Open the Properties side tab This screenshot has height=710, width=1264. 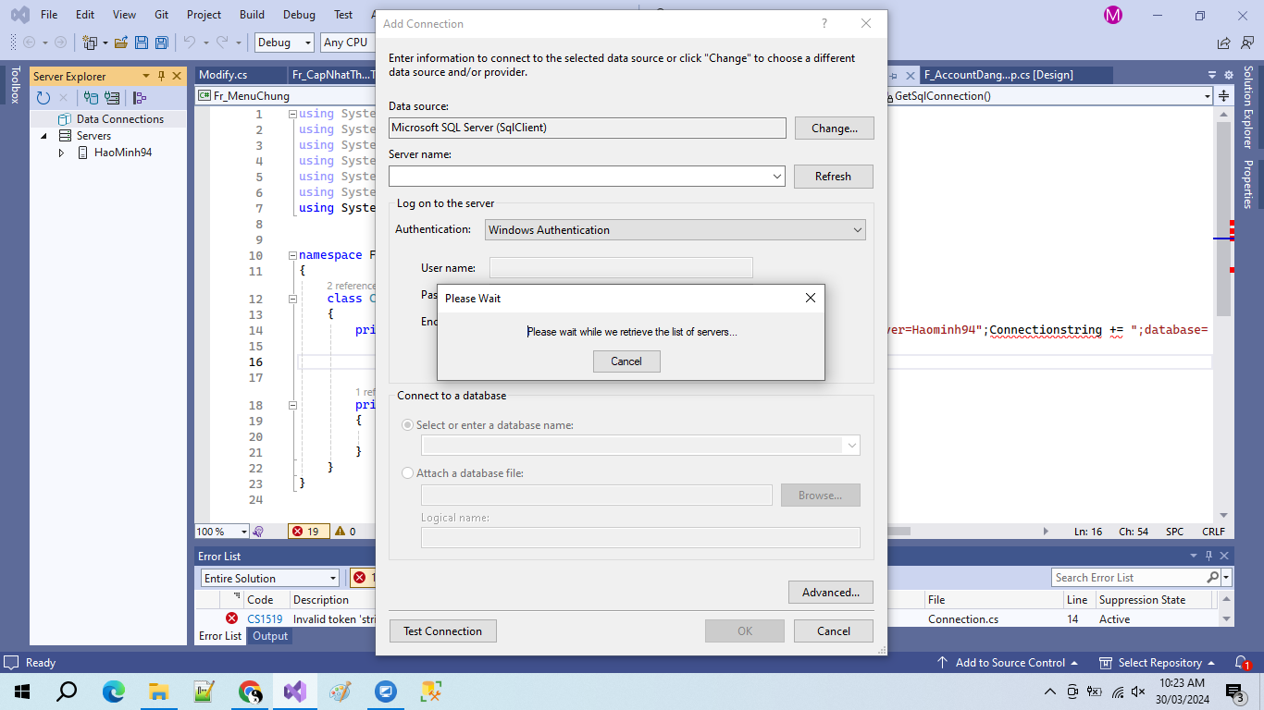1248,184
